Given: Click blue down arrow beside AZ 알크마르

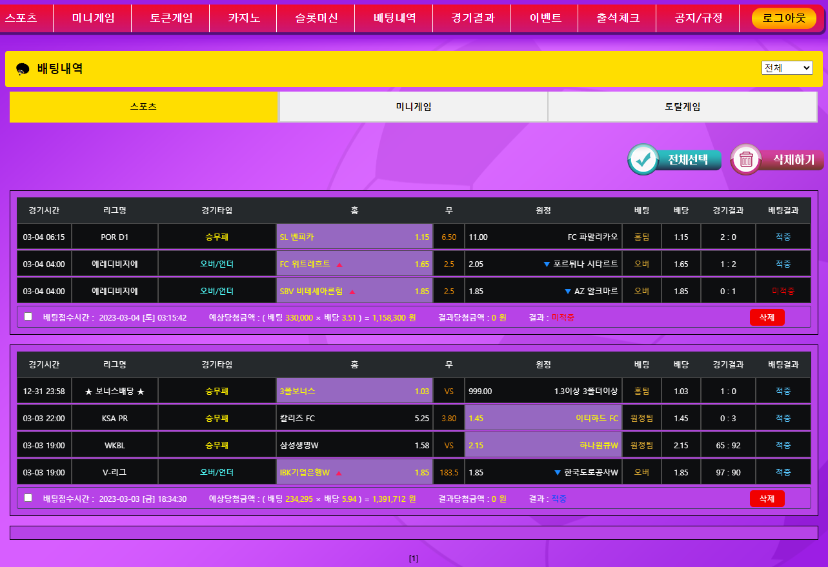Looking at the screenshot, I should point(568,292).
